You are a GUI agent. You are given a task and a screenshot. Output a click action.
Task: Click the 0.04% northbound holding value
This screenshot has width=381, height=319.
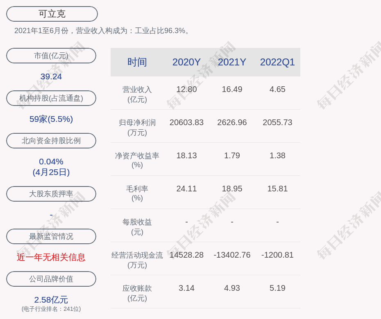pyautogui.click(x=51, y=161)
